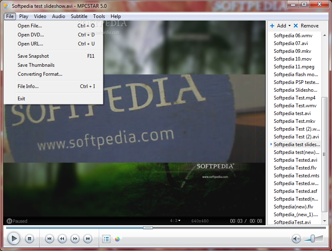The image size is (332, 251).
Task: Adjust the volume slider handle
Action: (312, 238)
